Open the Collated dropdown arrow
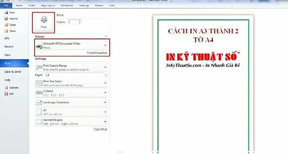The width and height of the screenshot is (288, 154). [105, 93]
